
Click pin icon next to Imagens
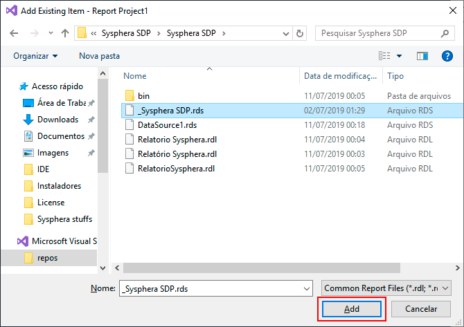(91, 153)
